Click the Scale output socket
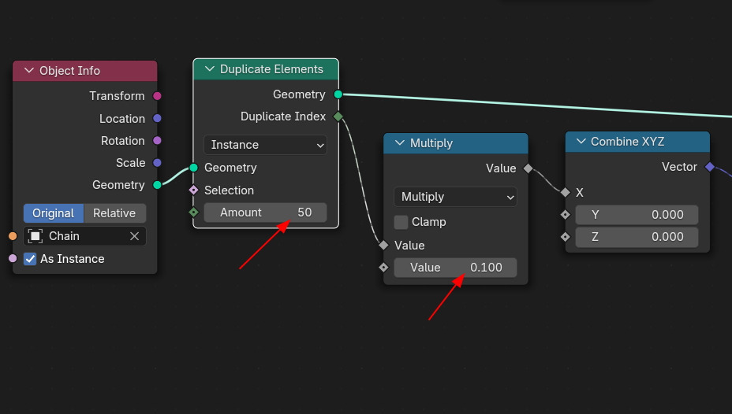This screenshot has height=414, width=732. click(x=157, y=162)
